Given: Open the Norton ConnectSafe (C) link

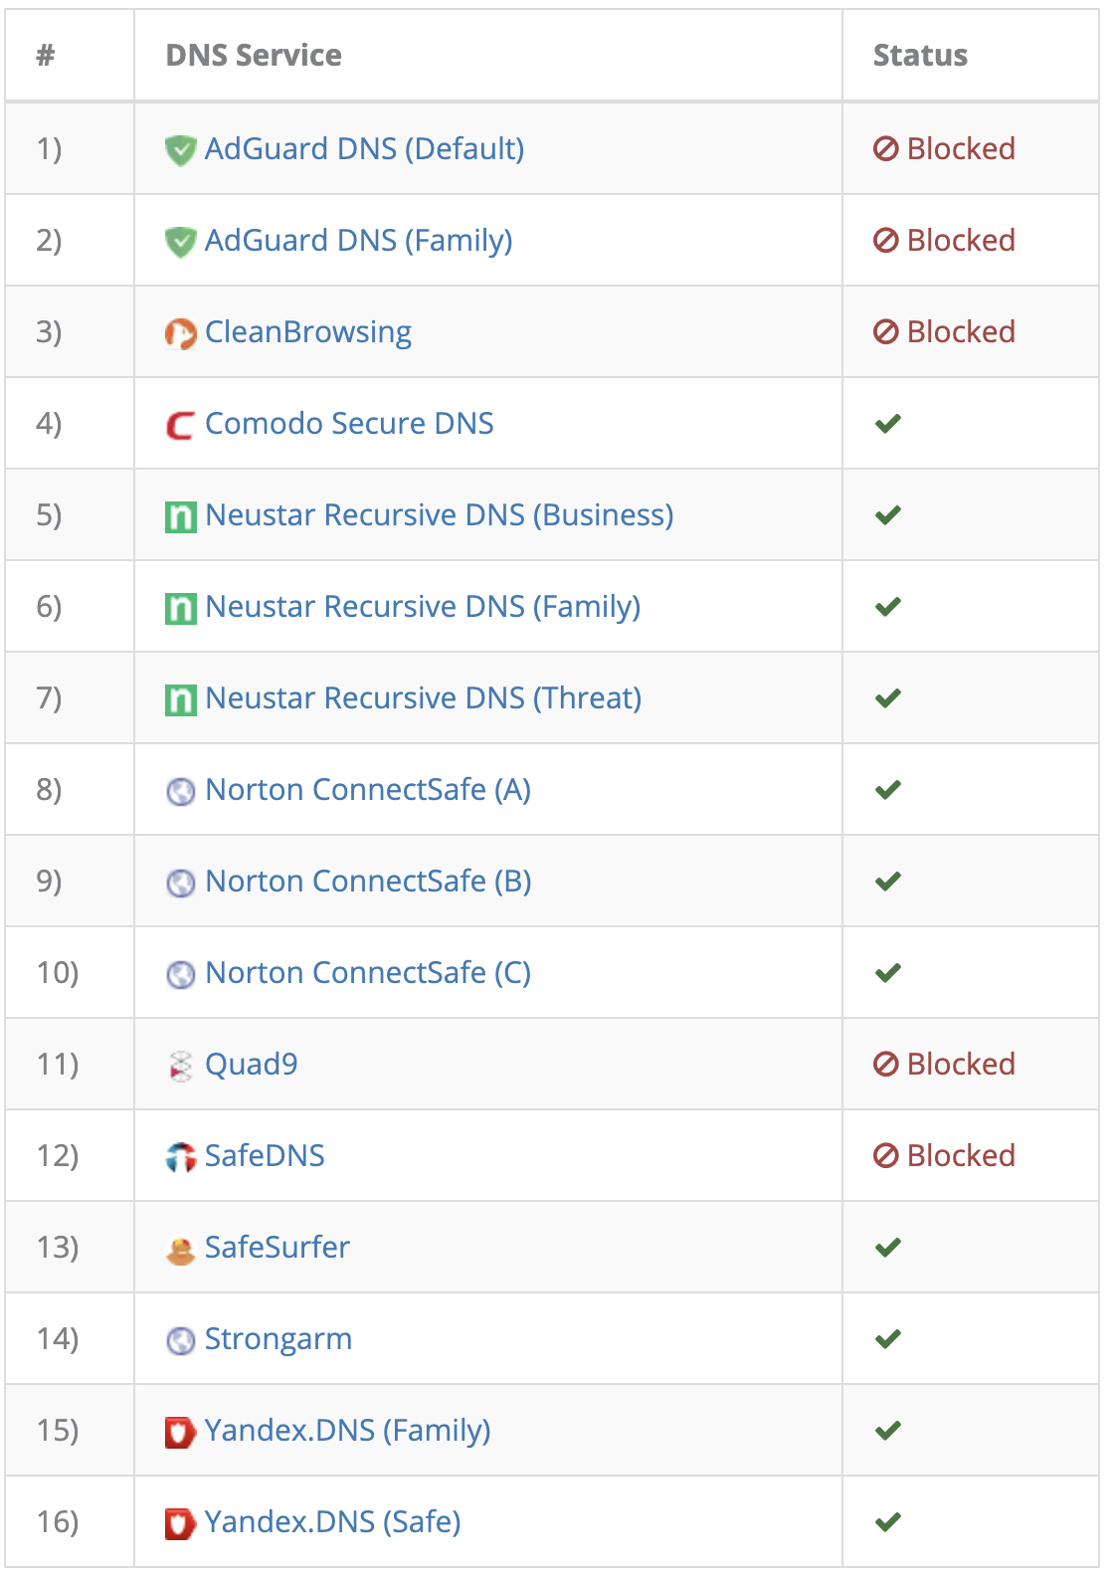Looking at the screenshot, I should tap(368, 973).
